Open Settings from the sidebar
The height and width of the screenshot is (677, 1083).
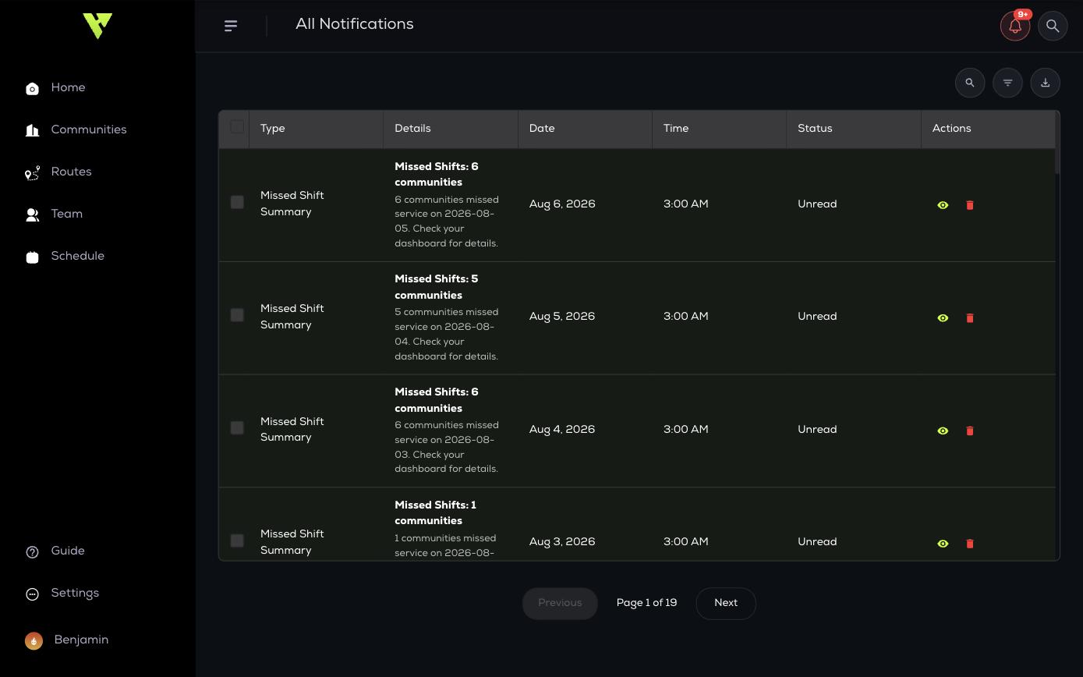coord(62,594)
